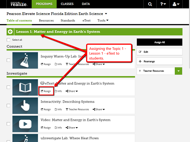Screen dimensions: 190x142
Task: Click the Video play thumbnail icon
Action: tap(25, 124)
